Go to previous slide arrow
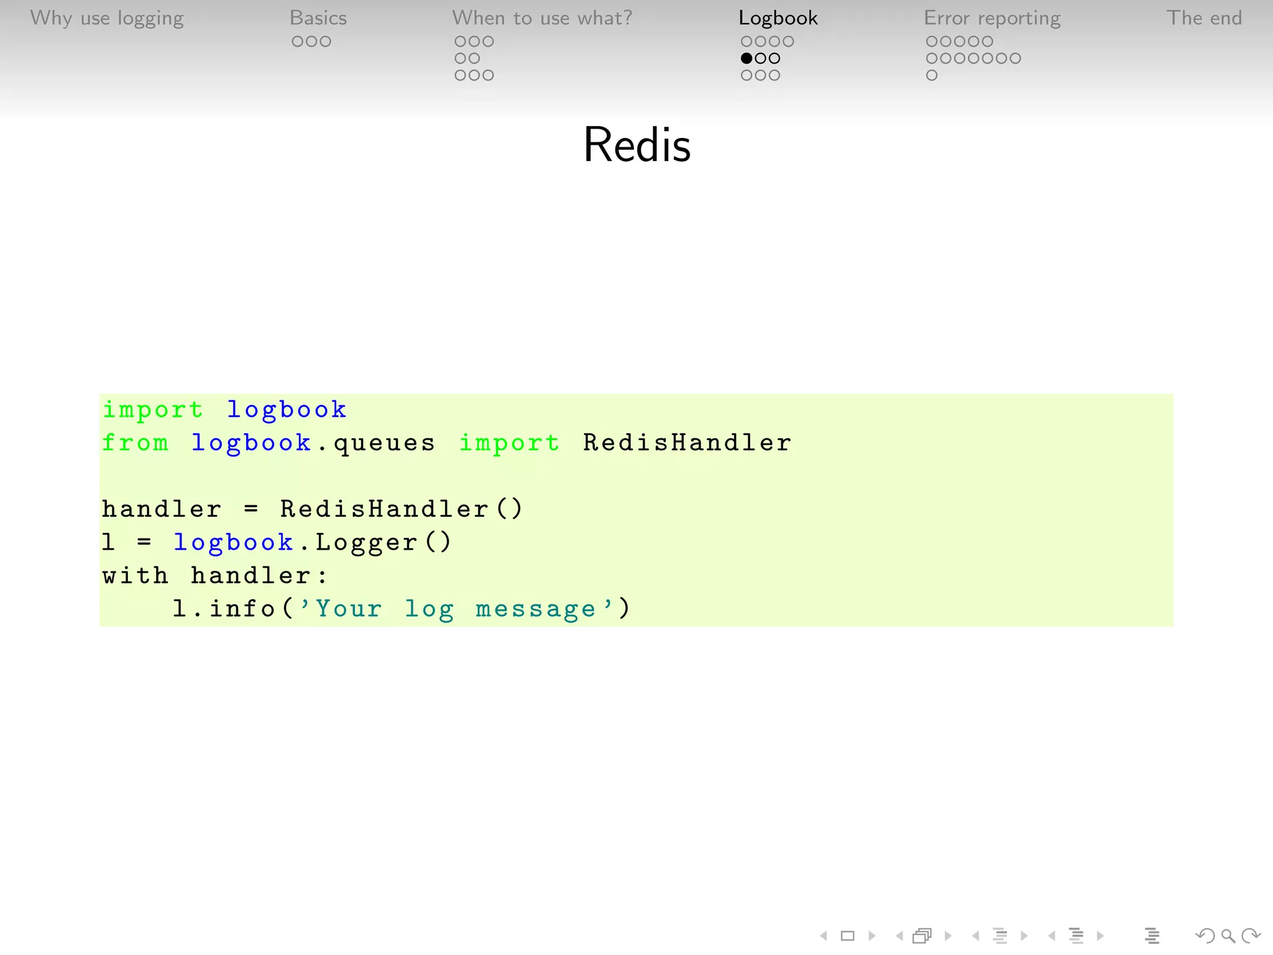This screenshot has width=1273, height=955. (824, 935)
